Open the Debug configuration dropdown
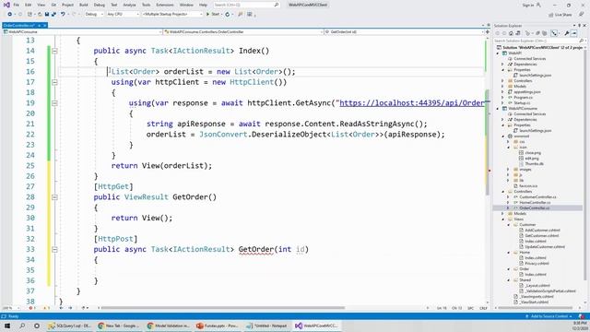 94,14
